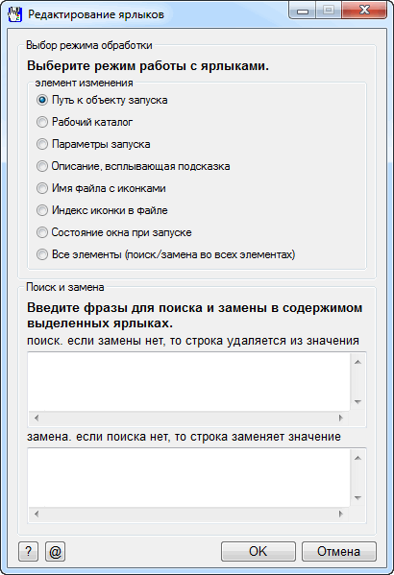Click replace box scroll down arrow
Viewport: 394px width, 575px height.
(x=357, y=498)
